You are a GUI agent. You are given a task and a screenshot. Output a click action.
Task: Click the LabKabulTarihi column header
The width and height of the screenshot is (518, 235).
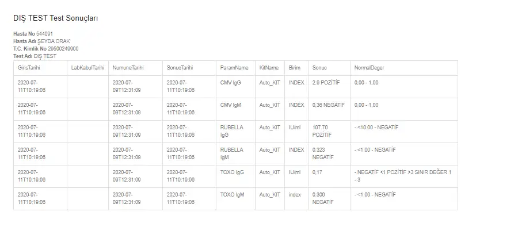coord(87,68)
